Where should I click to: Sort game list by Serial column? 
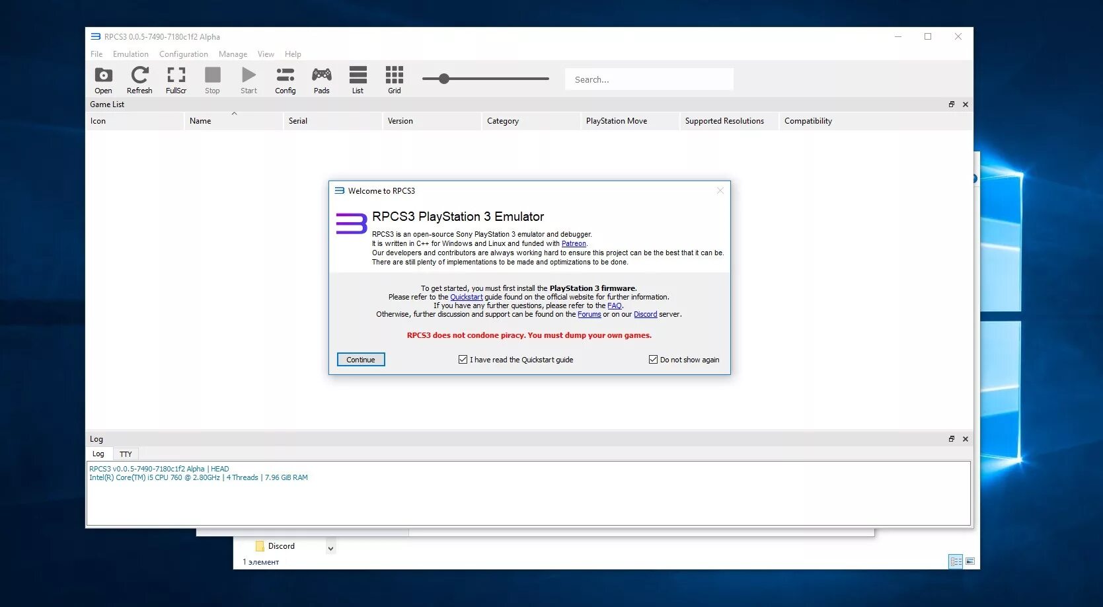[332, 121]
